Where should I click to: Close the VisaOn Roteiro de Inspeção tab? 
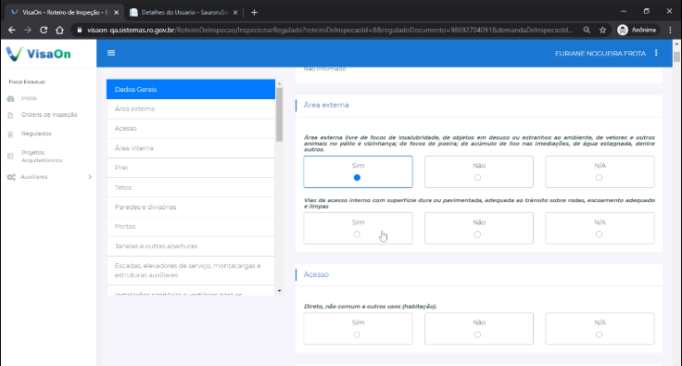116,13
